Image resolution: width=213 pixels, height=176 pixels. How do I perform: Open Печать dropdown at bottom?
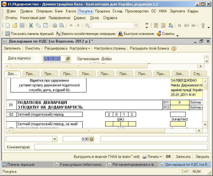152,157
